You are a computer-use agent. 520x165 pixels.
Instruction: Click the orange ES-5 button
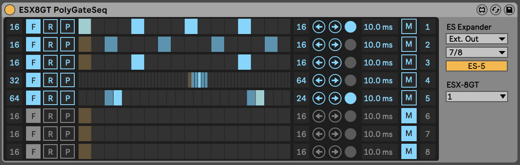pyautogui.click(x=477, y=66)
